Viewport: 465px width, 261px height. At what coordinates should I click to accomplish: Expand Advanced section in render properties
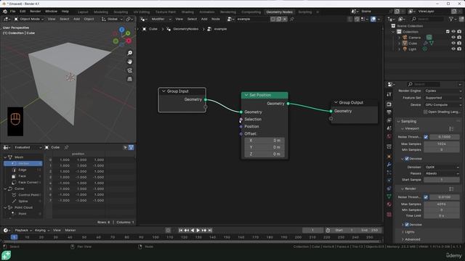(x=412, y=239)
